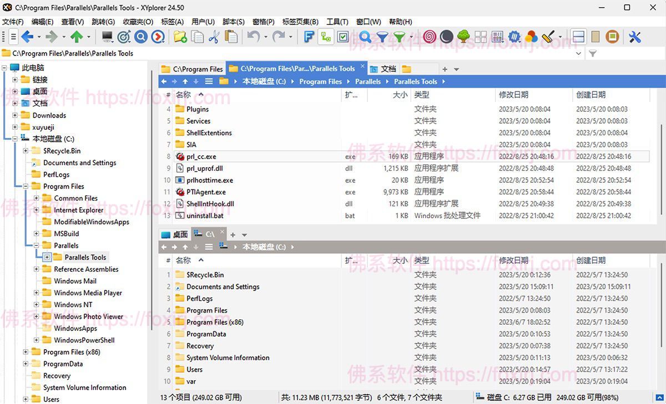Open the New Folder tool
Image resolution: width=666 pixels, height=404 pixels.
(x=180, y=37)
